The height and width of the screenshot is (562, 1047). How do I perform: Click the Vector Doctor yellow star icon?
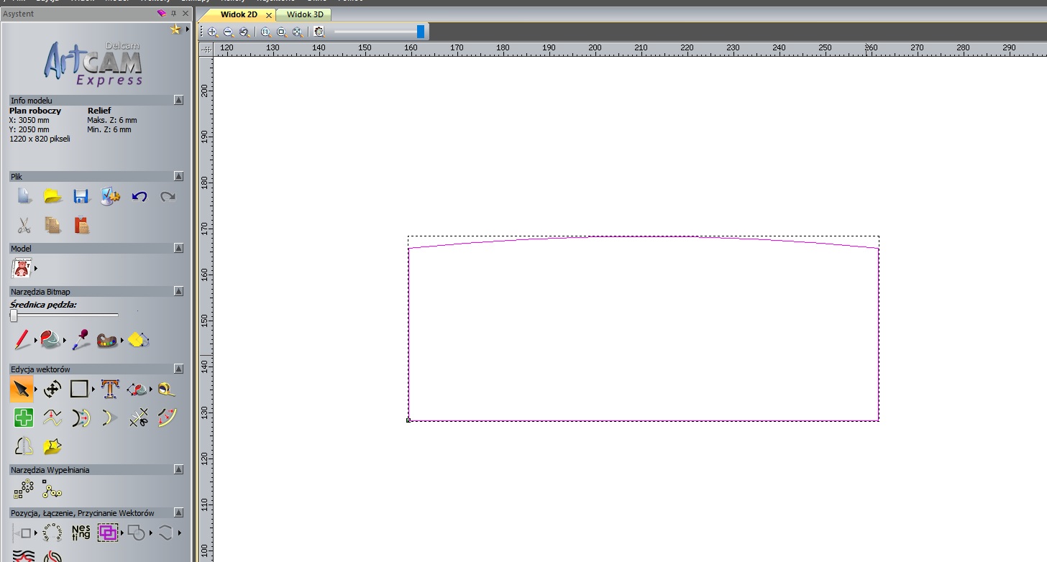coord(52,446)
